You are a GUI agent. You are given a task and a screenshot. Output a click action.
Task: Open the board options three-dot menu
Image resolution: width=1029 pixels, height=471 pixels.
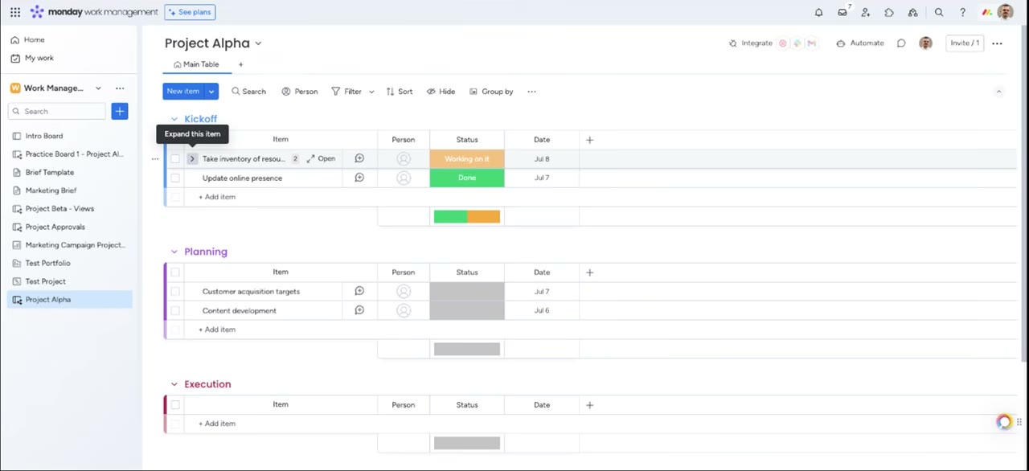coord(997,43)
